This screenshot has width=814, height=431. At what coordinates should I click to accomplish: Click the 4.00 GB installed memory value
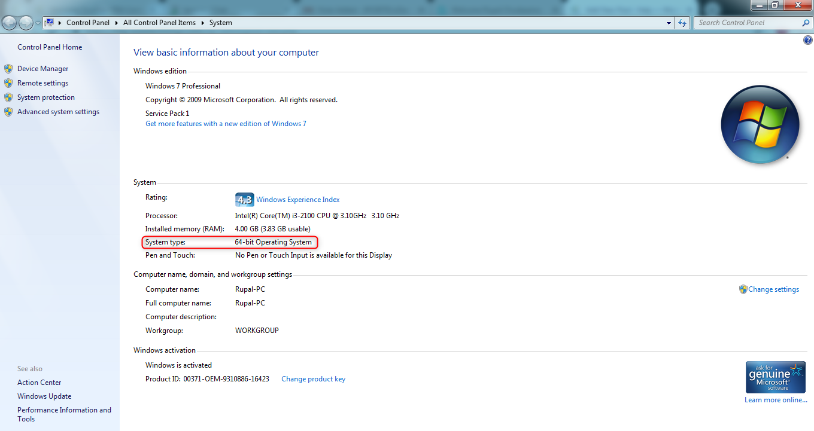(x=272, y=229)
